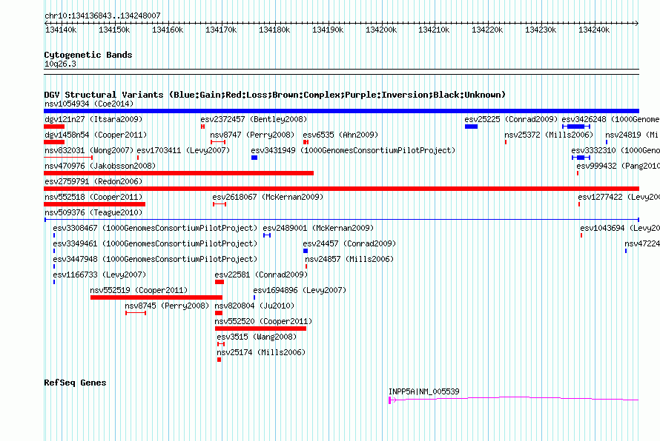
Task: Select the INPP5A|NM_005539 gene label
Action: coord(424,391)
